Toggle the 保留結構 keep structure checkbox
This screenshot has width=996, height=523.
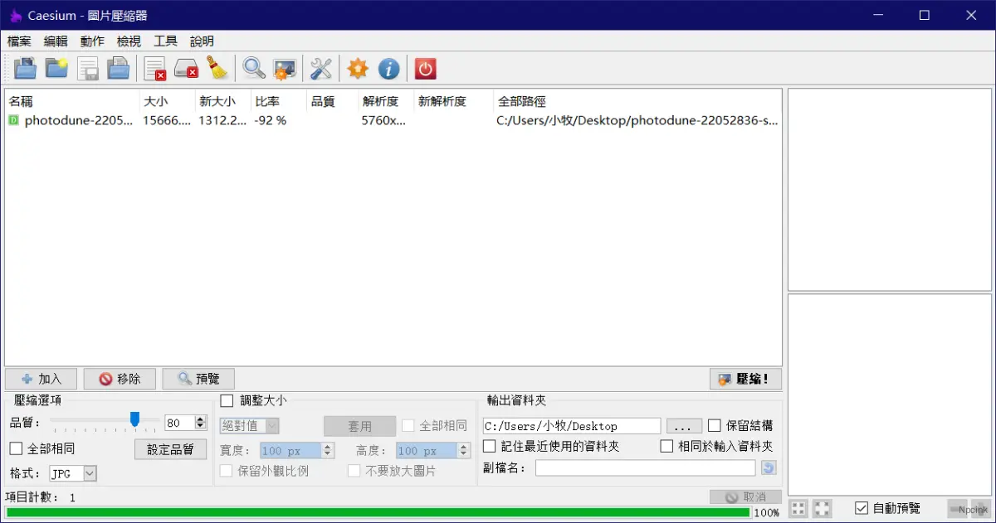tap(714, 426)
